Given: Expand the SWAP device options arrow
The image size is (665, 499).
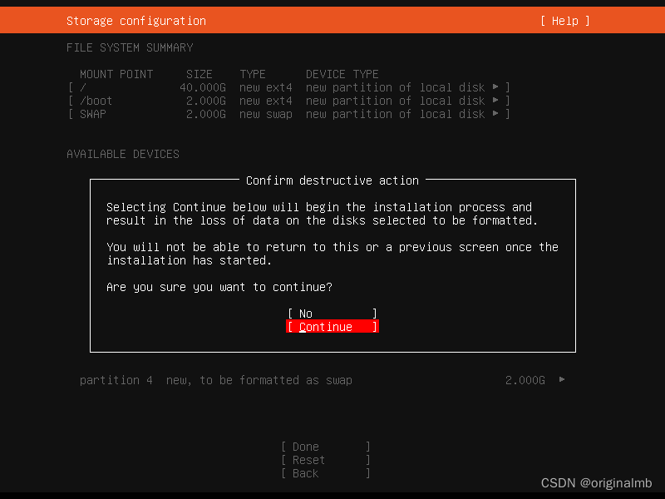Looking at the screenshot, I should click(496, 114).
